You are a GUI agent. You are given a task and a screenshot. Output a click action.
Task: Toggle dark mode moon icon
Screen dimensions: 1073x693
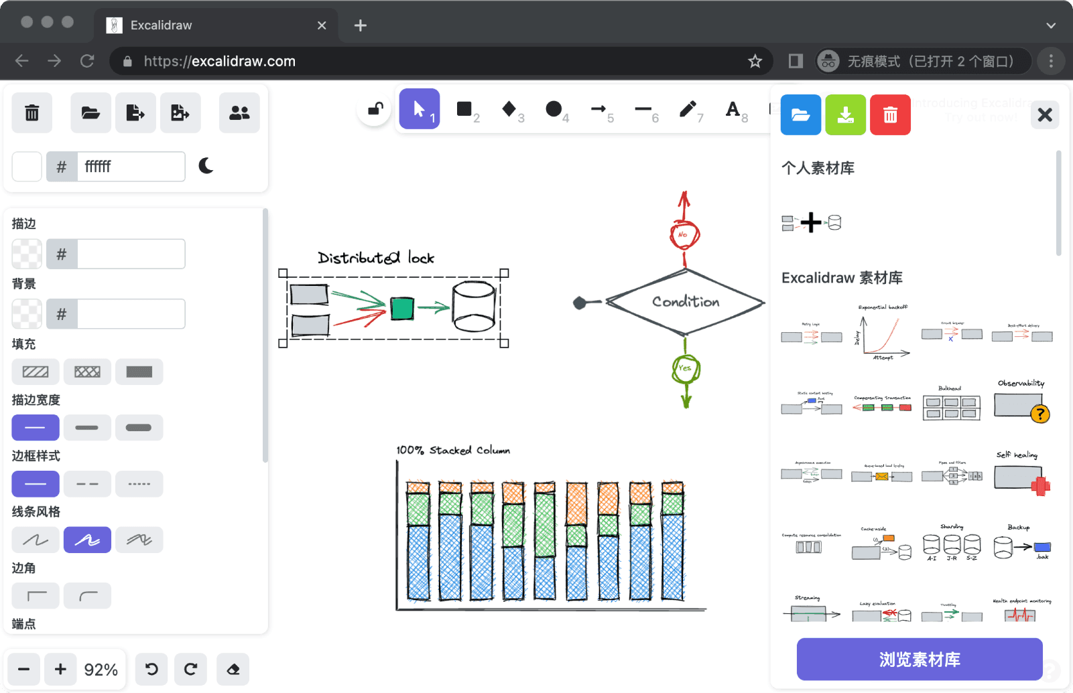206,166
